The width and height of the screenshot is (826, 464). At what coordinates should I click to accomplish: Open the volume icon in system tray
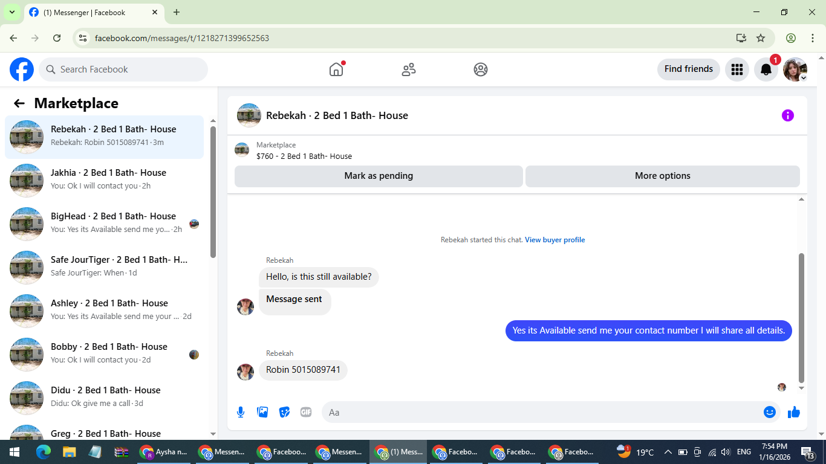point(726,452)
